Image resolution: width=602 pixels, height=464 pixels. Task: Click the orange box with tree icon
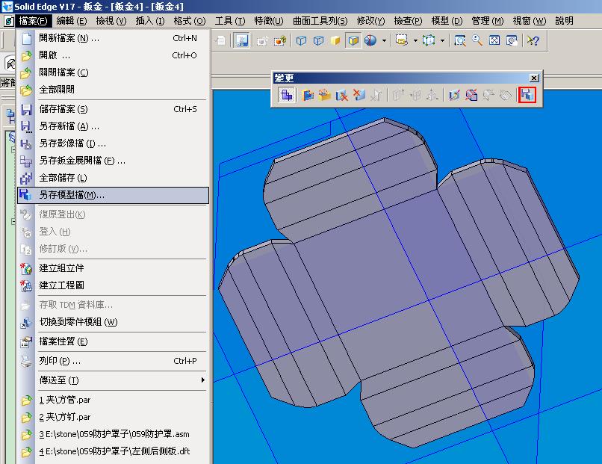click(x=280, y=40)
